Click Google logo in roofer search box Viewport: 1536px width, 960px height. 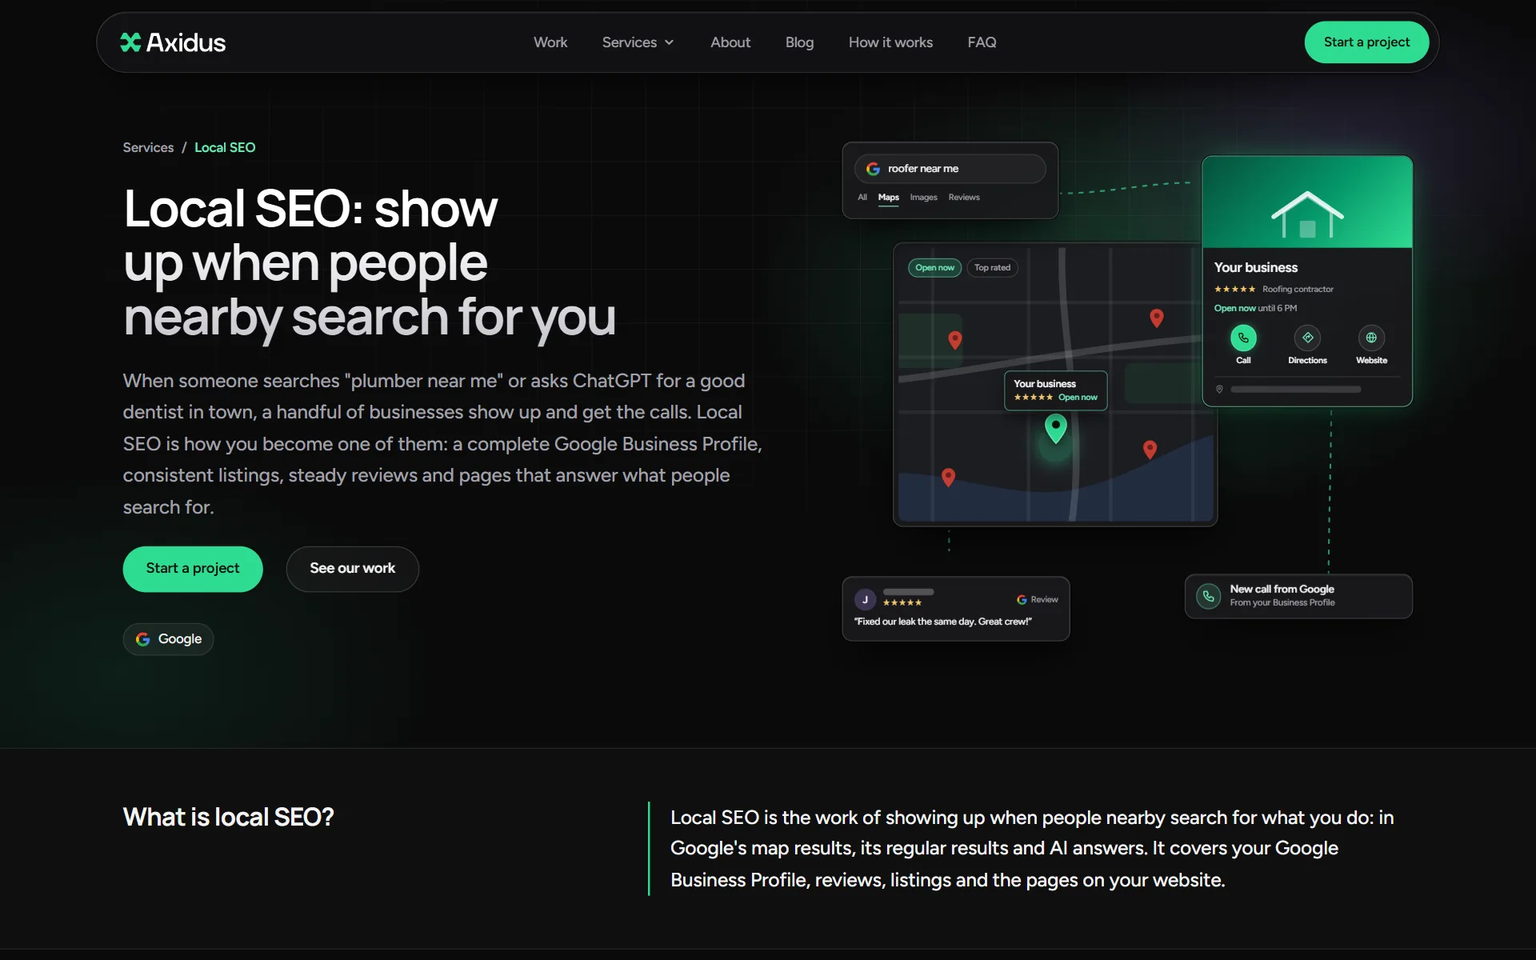click(873, 169)
